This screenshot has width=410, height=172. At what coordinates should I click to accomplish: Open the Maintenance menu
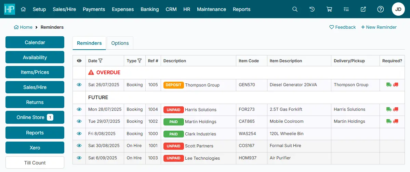pyautogui.click(x=212, y=10)
